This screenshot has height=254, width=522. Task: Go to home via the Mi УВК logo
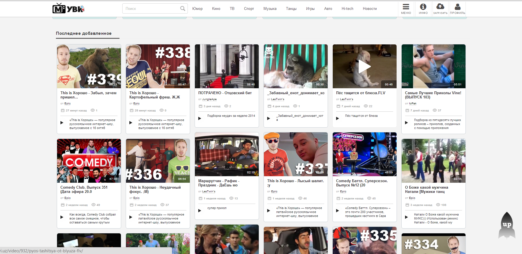pyautogui.click(x=69, y=8)
